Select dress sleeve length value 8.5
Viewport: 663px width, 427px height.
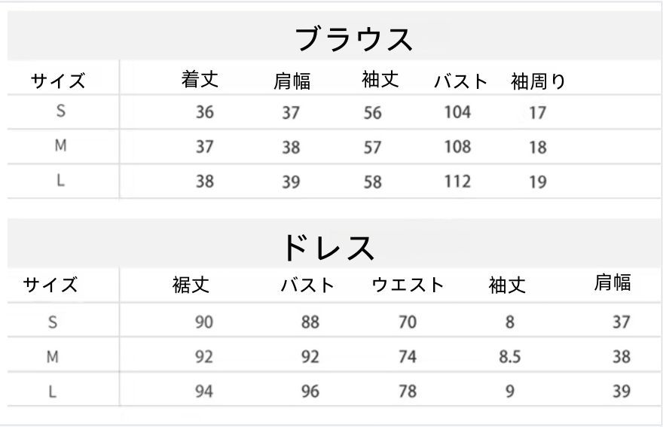click(x=509, y=356)
